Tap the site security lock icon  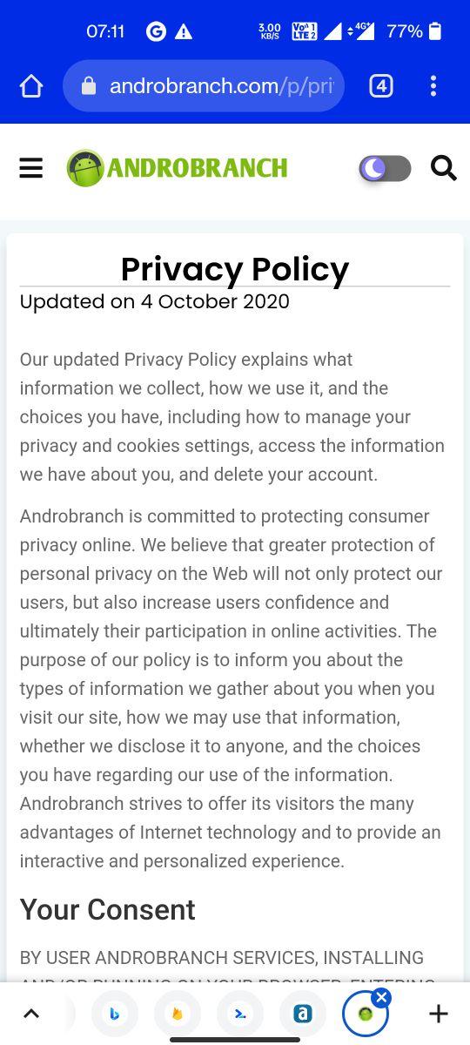pyautogui.click(x=88, y=85)
